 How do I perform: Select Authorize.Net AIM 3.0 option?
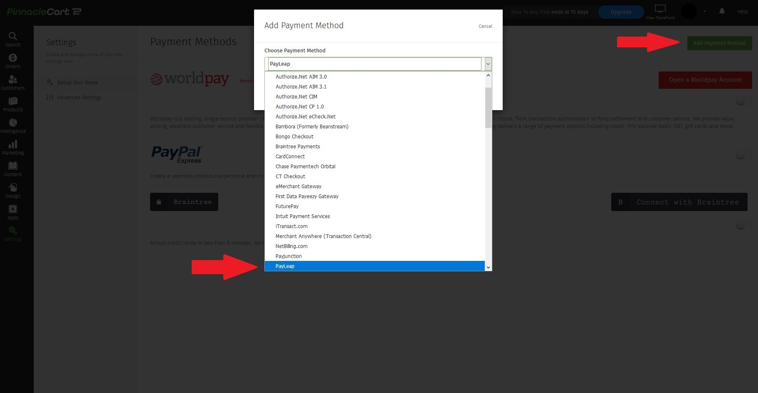click(375, 77)
